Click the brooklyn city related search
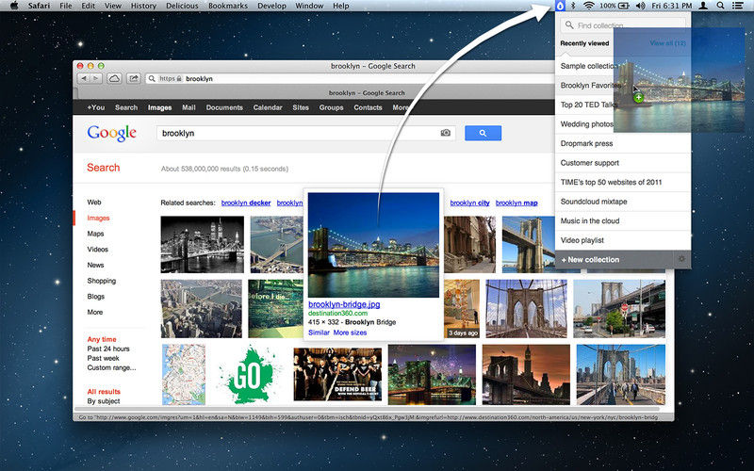 (x=469, y=203)
